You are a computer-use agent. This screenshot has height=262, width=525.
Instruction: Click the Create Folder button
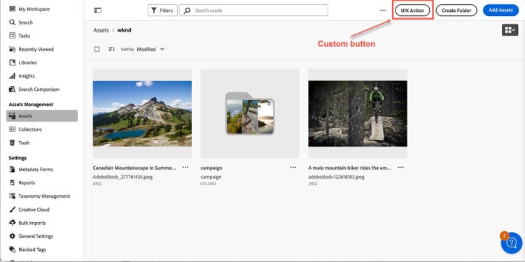pyautogui.click(x=456, y=10)
